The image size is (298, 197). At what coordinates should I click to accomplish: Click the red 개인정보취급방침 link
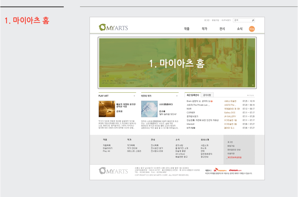[x=235, y=157]
